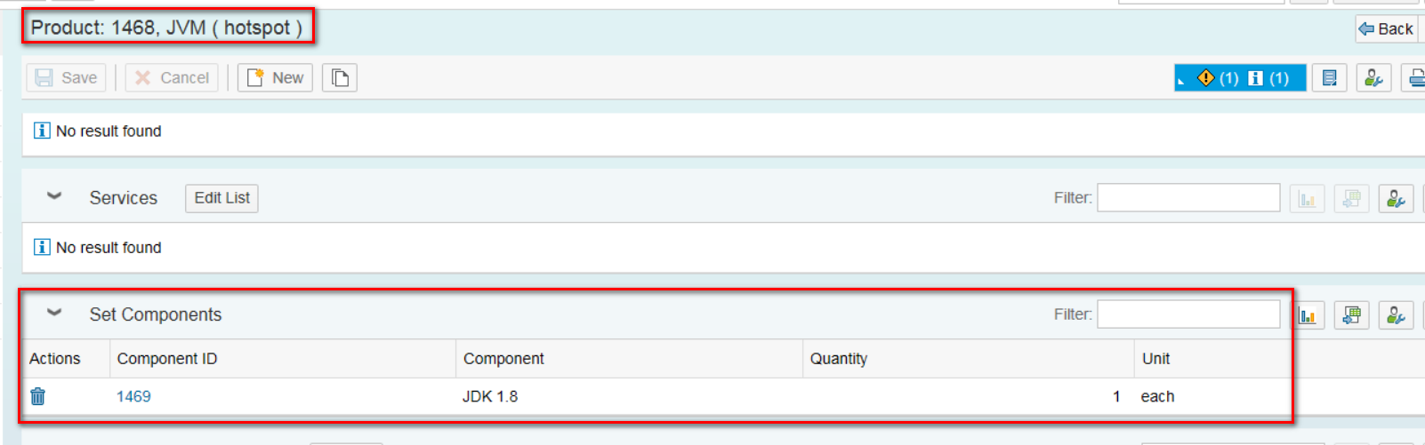Select the quantity value 1 cell

968,396
